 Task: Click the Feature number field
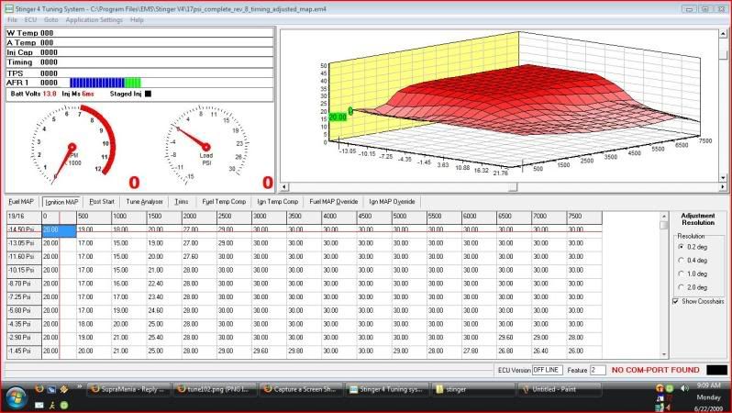click(x=597, y=370)
